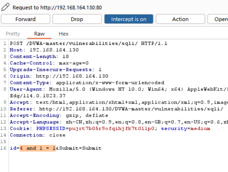Viewport: 228px width, 172px height.
Task: Select the Raw tab
Action: [39, 34]
